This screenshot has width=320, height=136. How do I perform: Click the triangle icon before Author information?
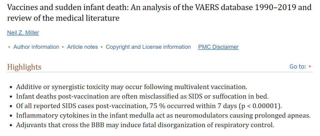tap(9, 47)
